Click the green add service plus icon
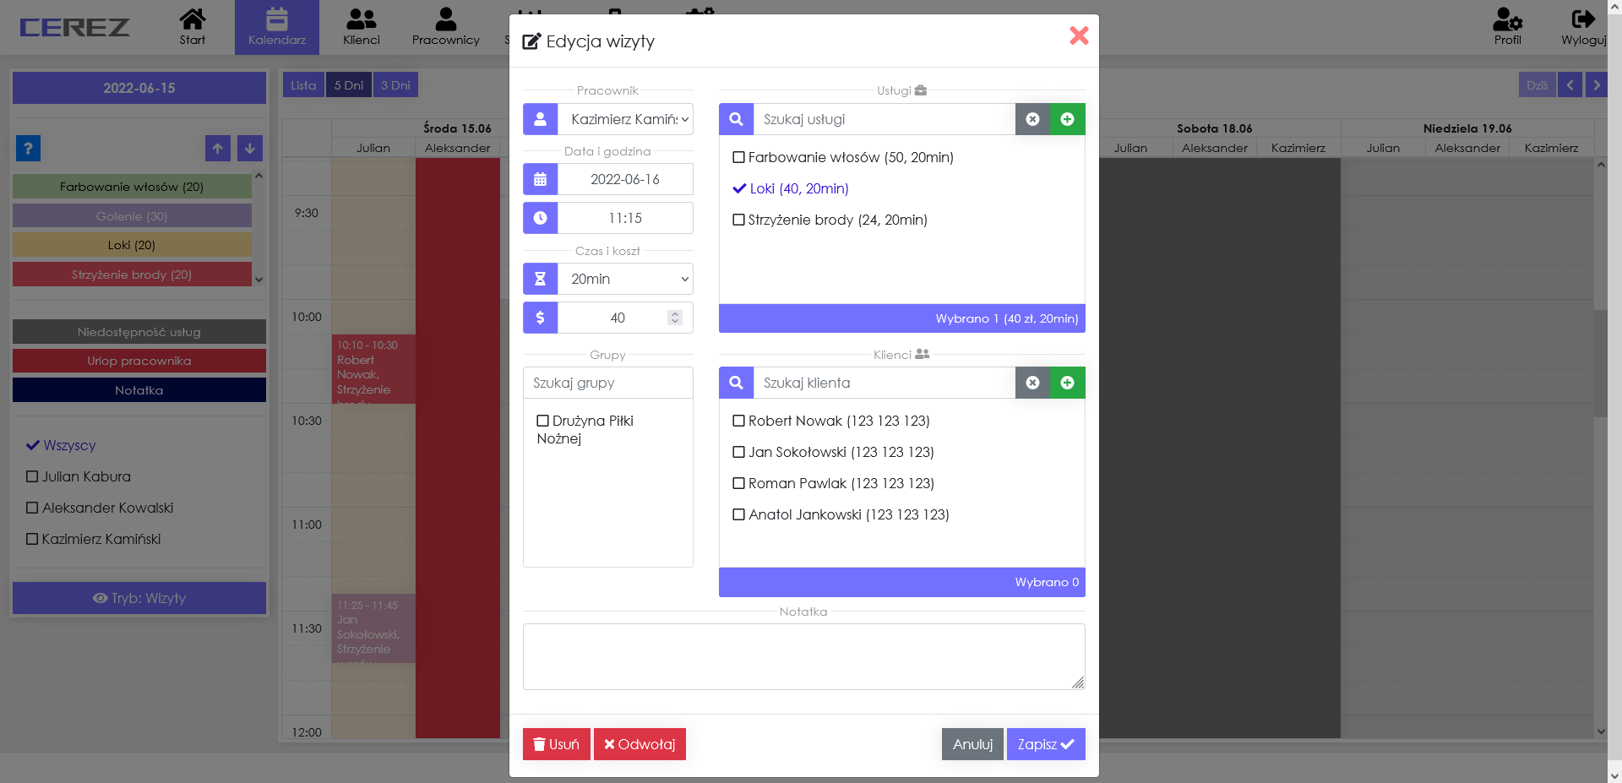The image size is (1622, 783). coord(1067,119)
